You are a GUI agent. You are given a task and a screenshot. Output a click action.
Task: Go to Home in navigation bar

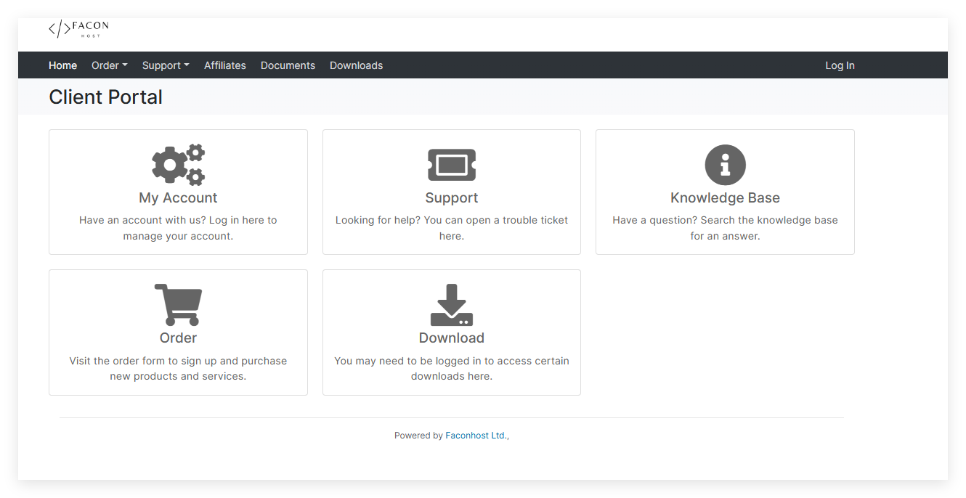(63, 65)
